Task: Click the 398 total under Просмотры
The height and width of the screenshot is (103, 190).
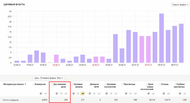Action: click(135, 100)
